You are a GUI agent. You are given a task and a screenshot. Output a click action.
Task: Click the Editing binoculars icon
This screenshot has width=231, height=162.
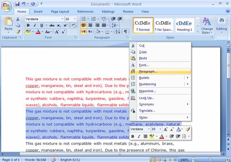(x=221, y=20)
